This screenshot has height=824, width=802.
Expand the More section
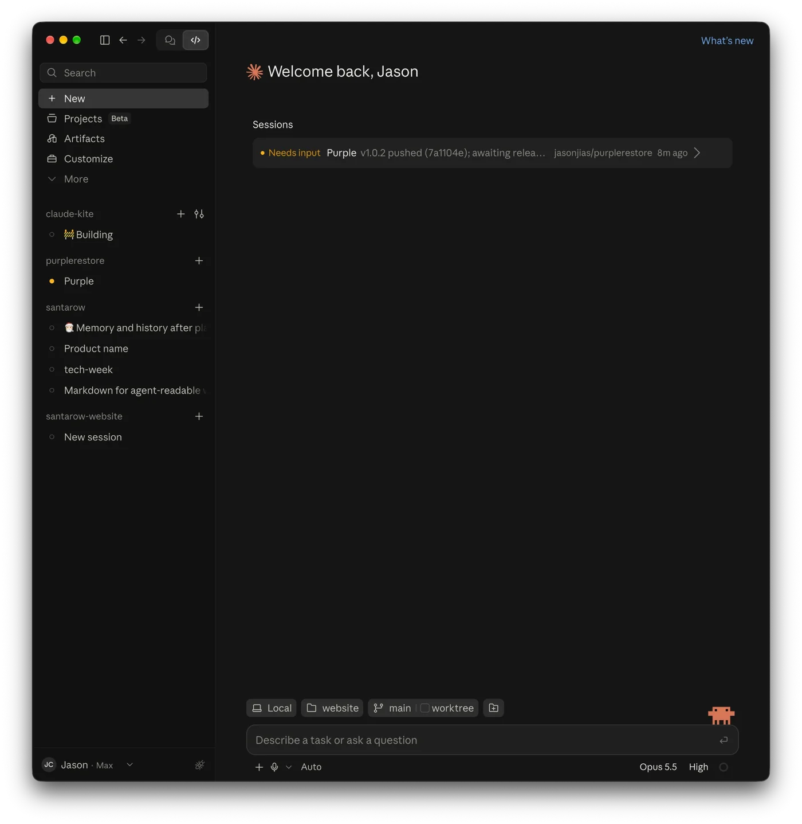click(x=123, y=179)
